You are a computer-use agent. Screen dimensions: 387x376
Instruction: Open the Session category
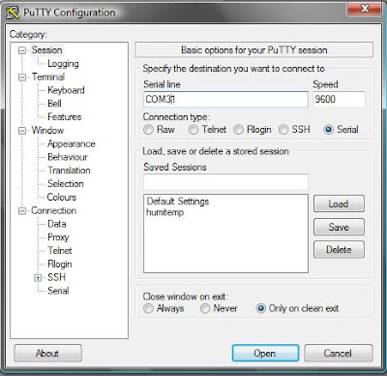[46, 50]
